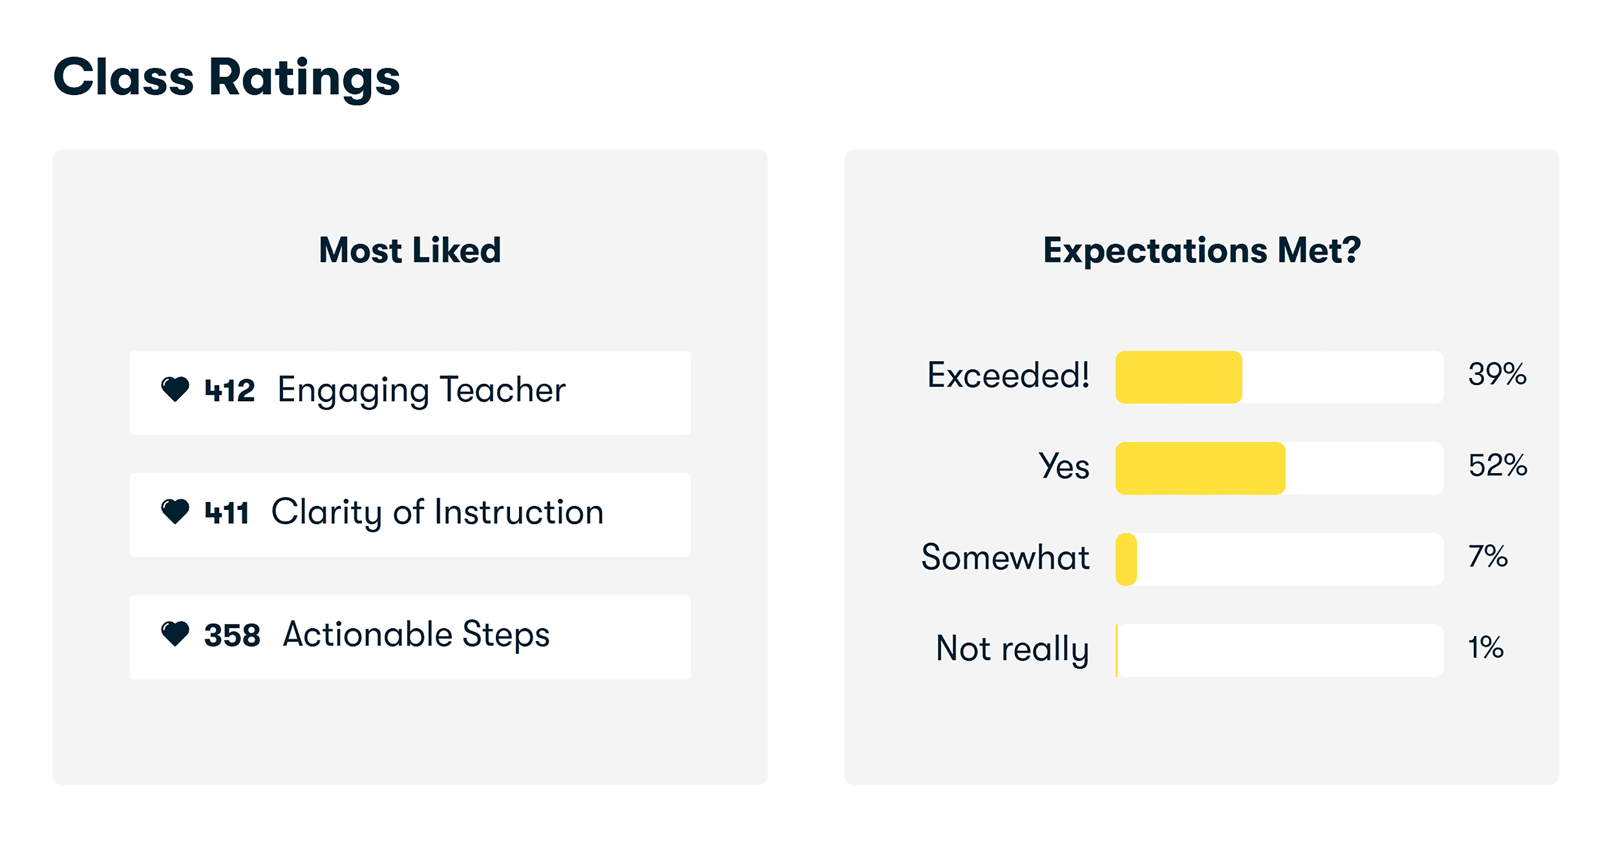Click the heart icon beside Engaging Teacher
Viewport: 1616px width, 844px height.
click(175, 390)
